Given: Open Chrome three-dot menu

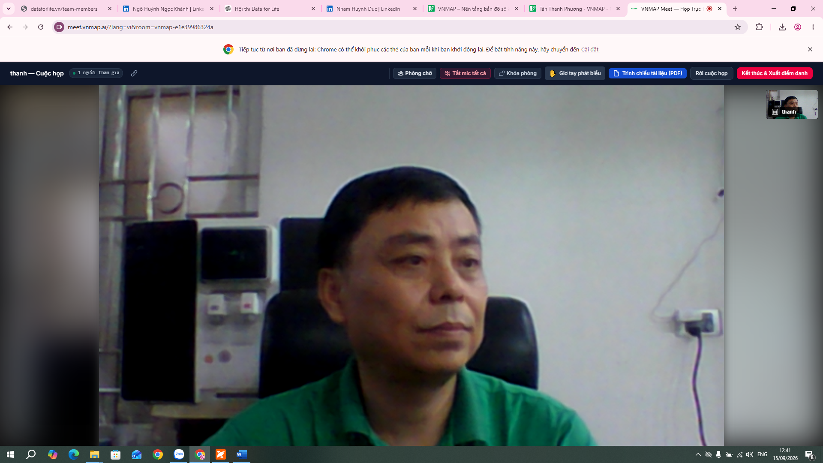Looking at the screenshot, I should [x=813, y=27].
